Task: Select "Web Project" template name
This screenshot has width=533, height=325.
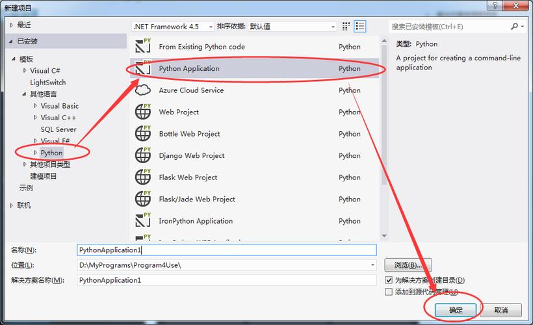Action: (179, 112)
